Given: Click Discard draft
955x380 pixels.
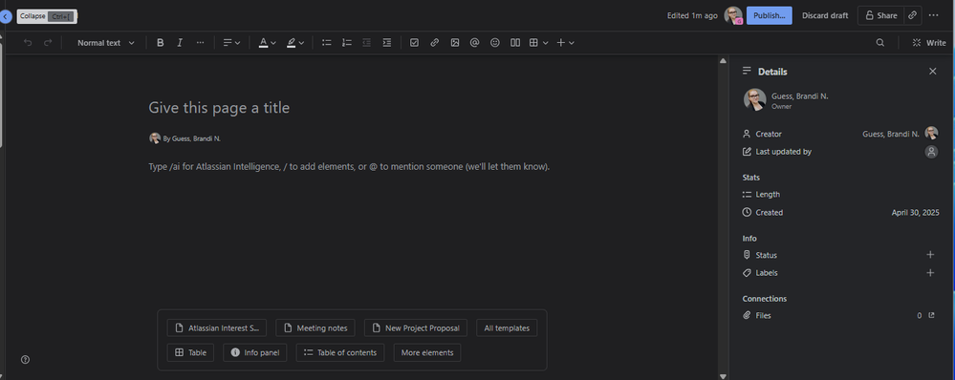Looking at the screenshot, I should pyautogui.click(x=825, y=16).
